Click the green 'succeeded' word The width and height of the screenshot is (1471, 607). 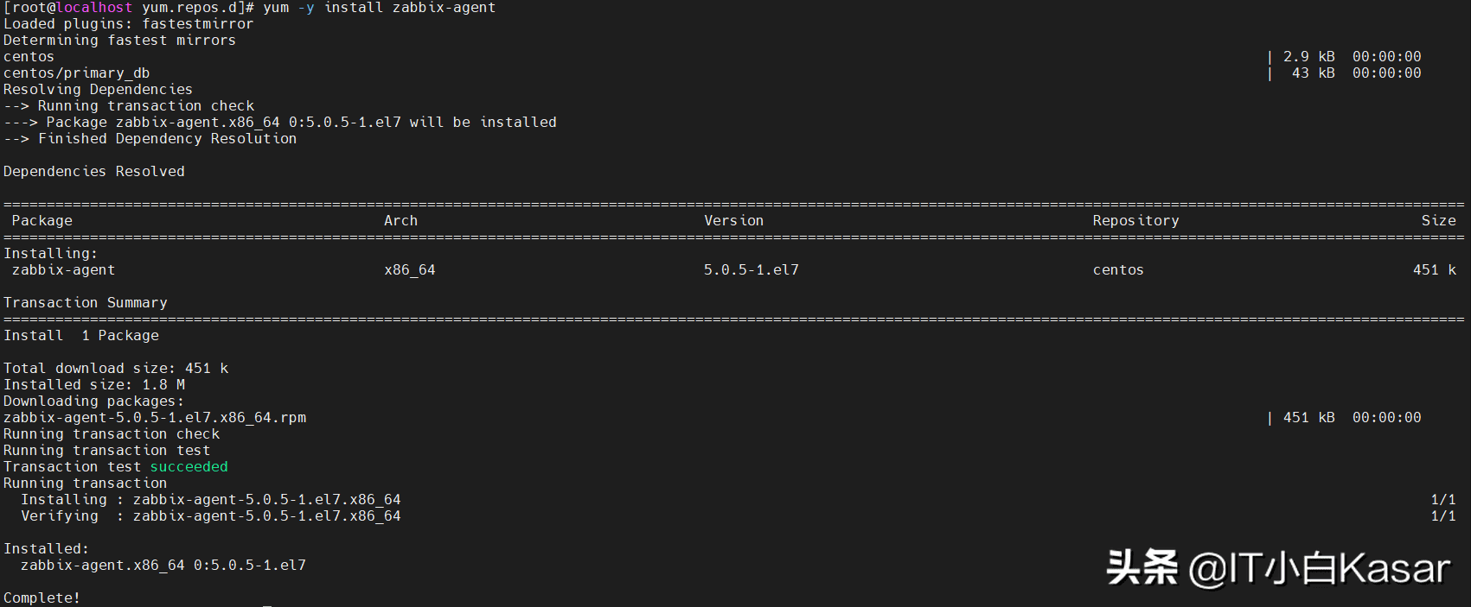click(189, 467)
